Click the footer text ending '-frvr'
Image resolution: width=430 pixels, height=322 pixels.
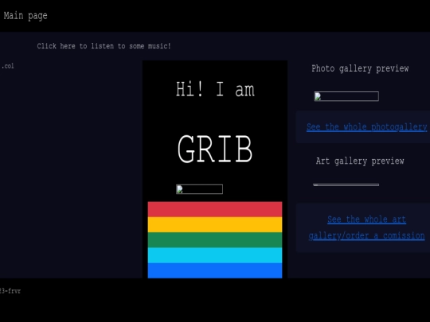coord(10,291)
